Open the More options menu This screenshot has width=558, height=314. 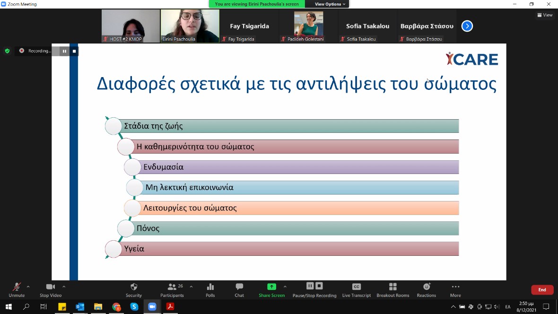[x=455, y=289]
